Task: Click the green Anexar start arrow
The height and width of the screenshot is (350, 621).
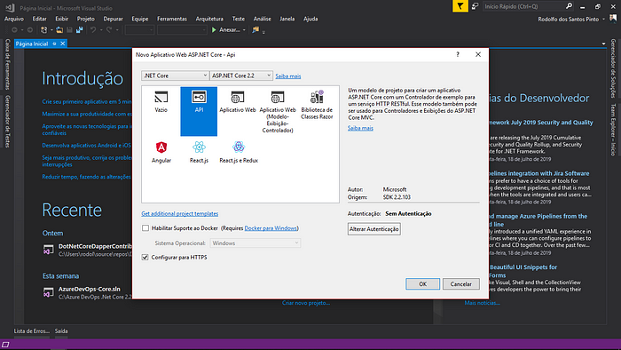Action: coord(214,29)
